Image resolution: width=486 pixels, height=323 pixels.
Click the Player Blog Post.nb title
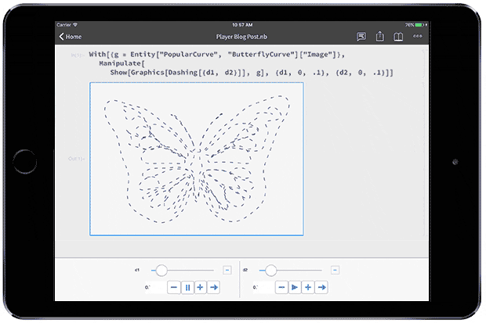(x=243, y=36)
